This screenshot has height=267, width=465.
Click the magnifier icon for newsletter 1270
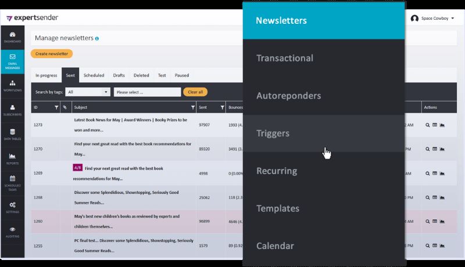(427, 149)
